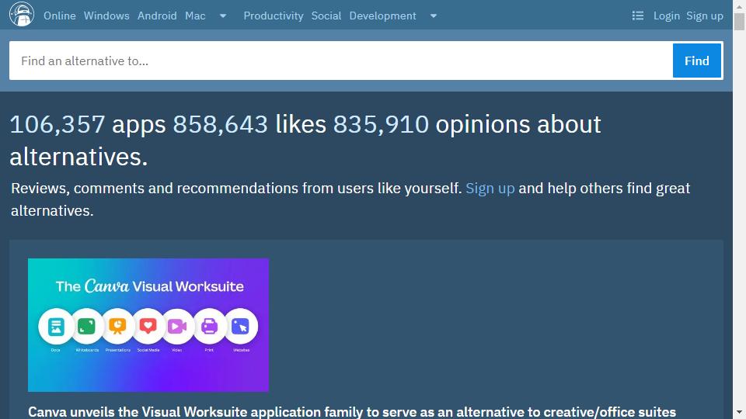This screenshot has height=419, width=746.
Task: Open the list view icon near Login
Action: click(637, 16)
